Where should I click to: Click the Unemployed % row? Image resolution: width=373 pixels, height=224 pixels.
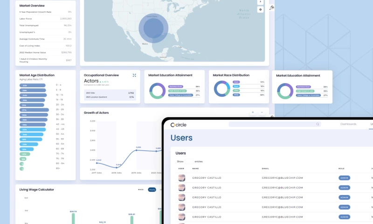pyautogui.click(x=45, y=32)
